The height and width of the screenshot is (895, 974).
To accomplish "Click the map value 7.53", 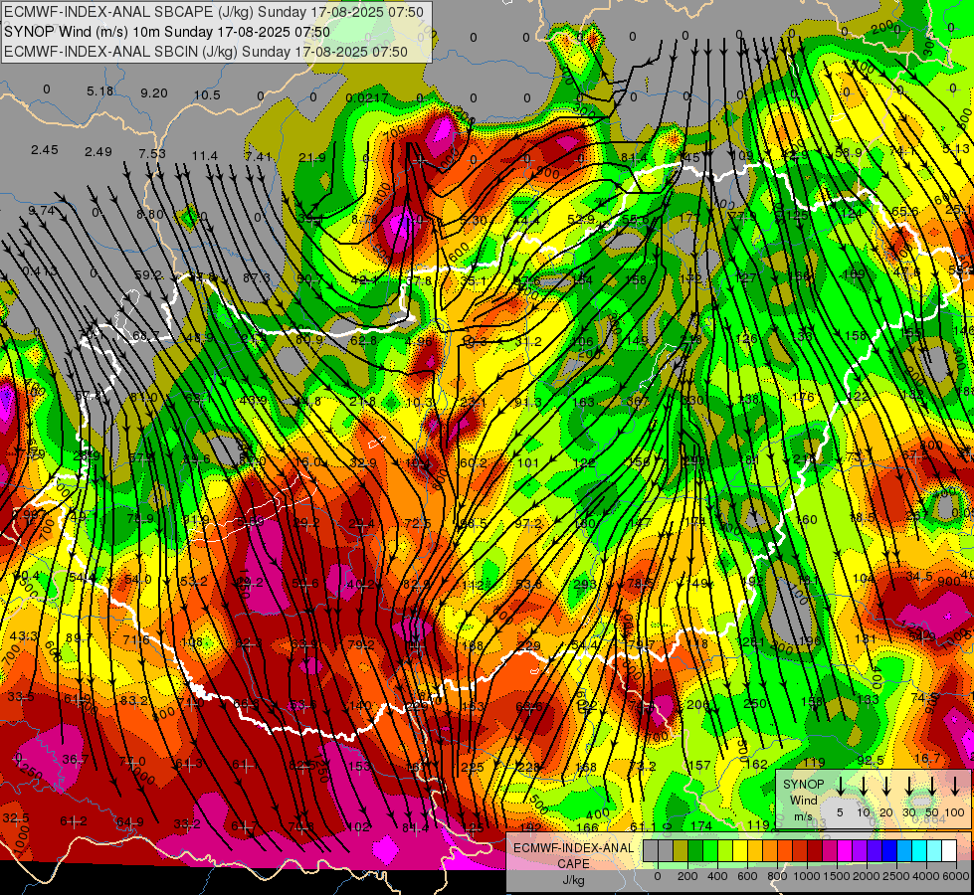I will (152, 153).
